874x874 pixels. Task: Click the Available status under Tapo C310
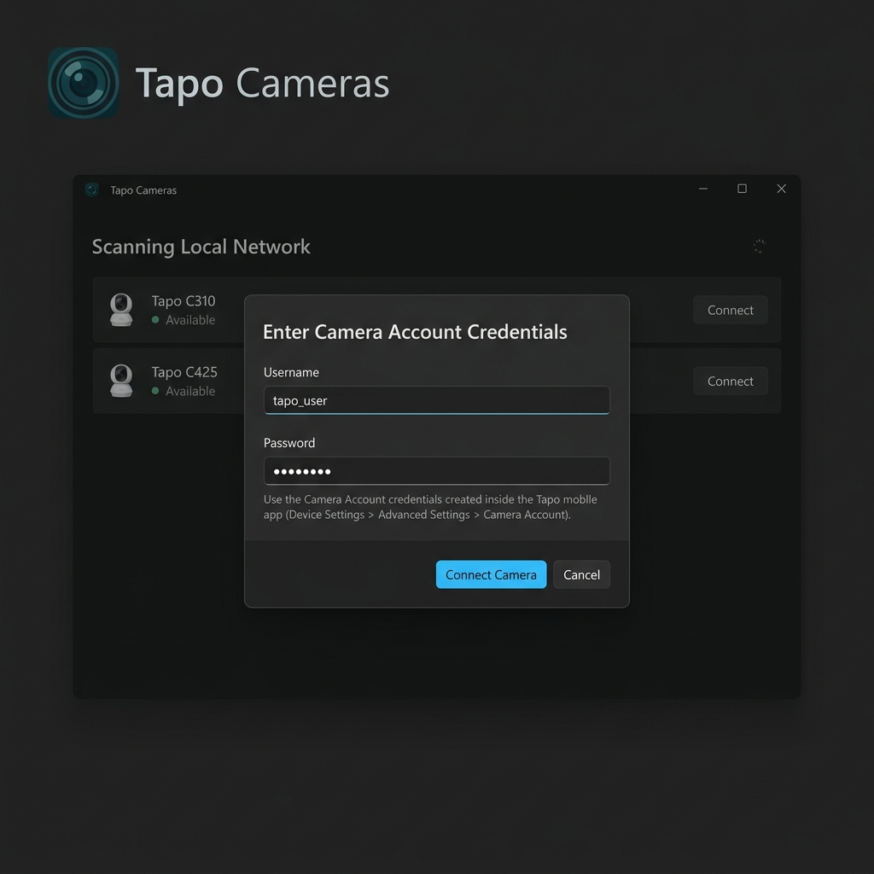click(x=184, y=320)
